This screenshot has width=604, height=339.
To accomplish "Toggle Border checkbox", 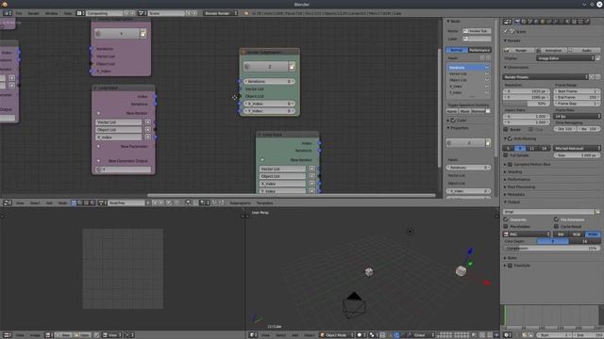I will (x=506, y=129).
